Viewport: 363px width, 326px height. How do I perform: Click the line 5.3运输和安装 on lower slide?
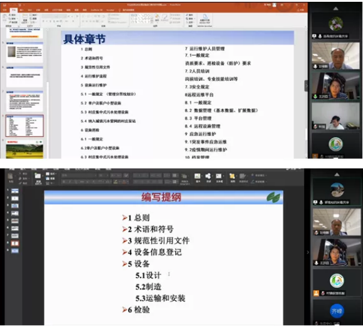160,298
